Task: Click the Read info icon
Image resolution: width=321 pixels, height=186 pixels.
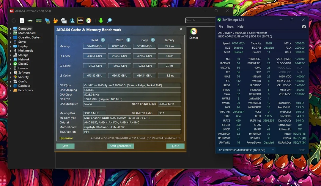Action: click(103, 40)
